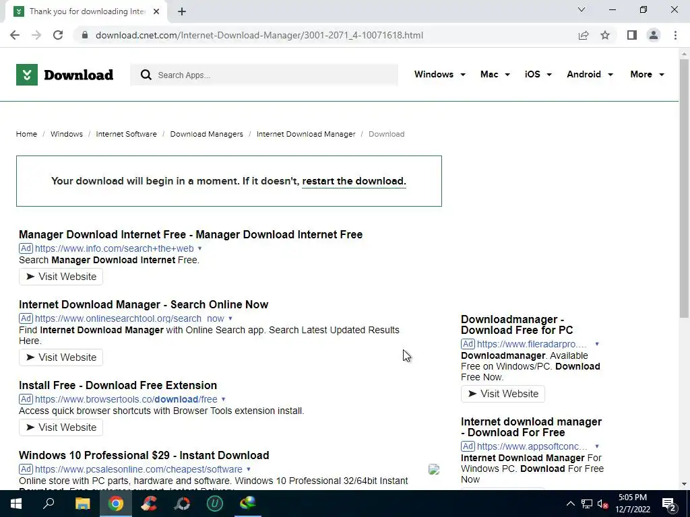Screen dimensions: 690x517
Task: Bookmark this page with the star icon
Action: tap(605, 35)
